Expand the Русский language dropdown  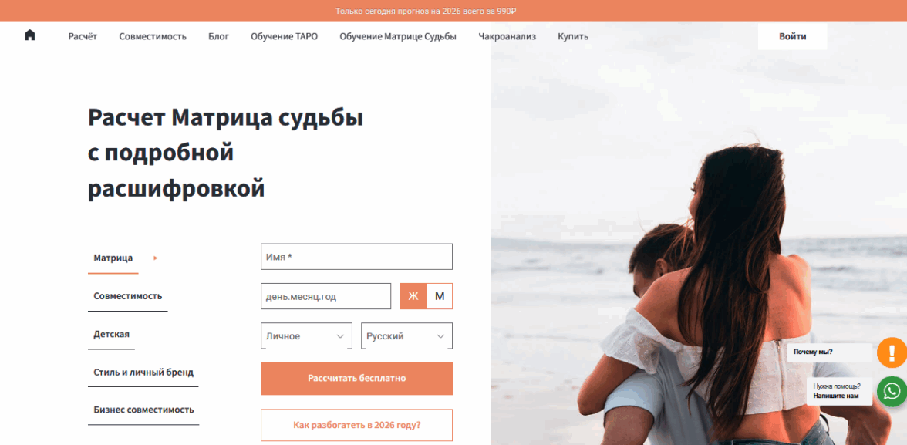point(406,336)
